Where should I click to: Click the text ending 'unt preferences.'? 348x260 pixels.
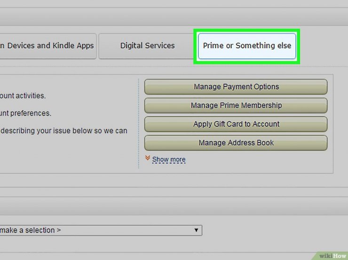point(25,113)
